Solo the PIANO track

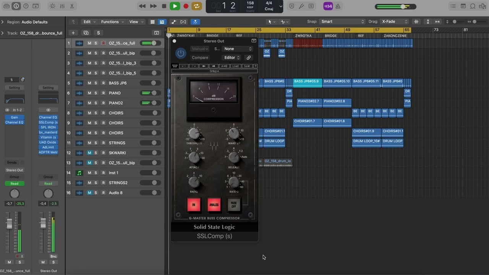pos(96,93)
